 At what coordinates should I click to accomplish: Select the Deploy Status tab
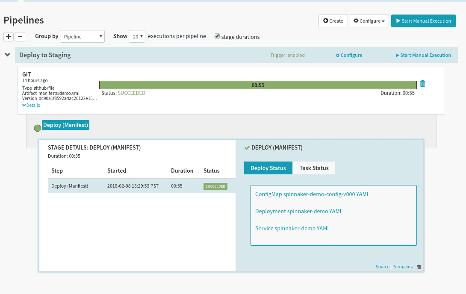click(x=268, y=168)
